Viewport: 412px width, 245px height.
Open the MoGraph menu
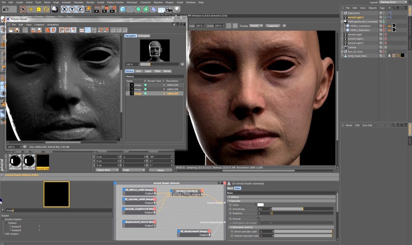tap(132, 2)
